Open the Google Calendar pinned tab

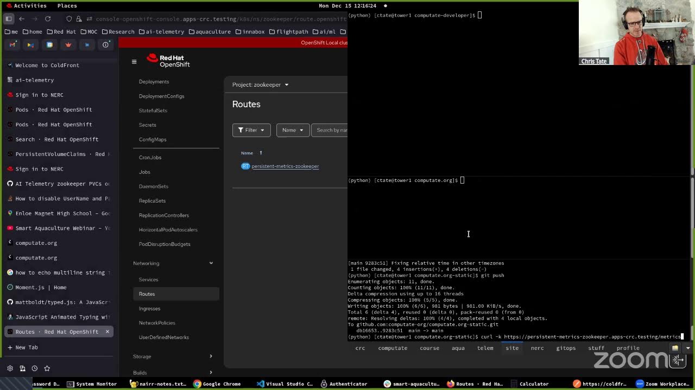click(x=49, y=44)
